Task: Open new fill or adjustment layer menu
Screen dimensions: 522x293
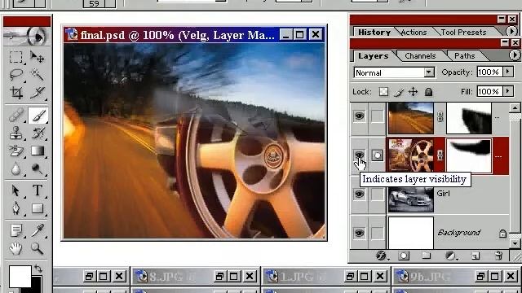Action: click(x=450, y=256)
